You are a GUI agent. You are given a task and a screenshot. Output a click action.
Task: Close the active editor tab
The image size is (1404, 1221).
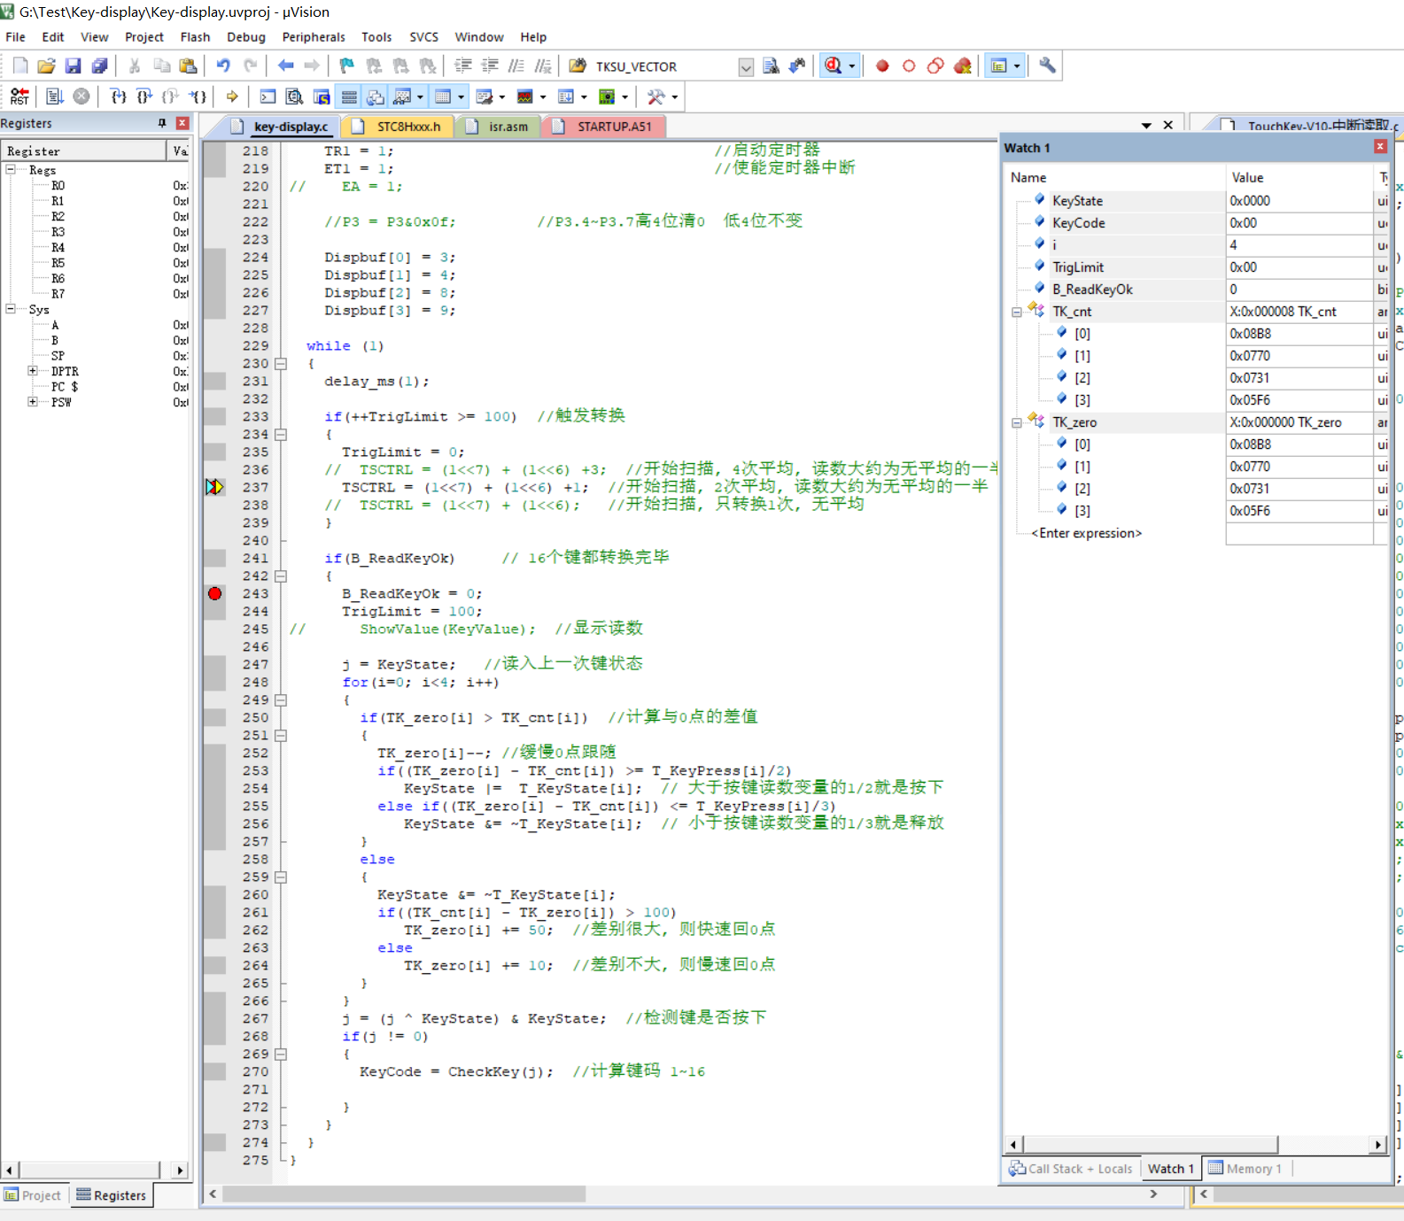1168,125
